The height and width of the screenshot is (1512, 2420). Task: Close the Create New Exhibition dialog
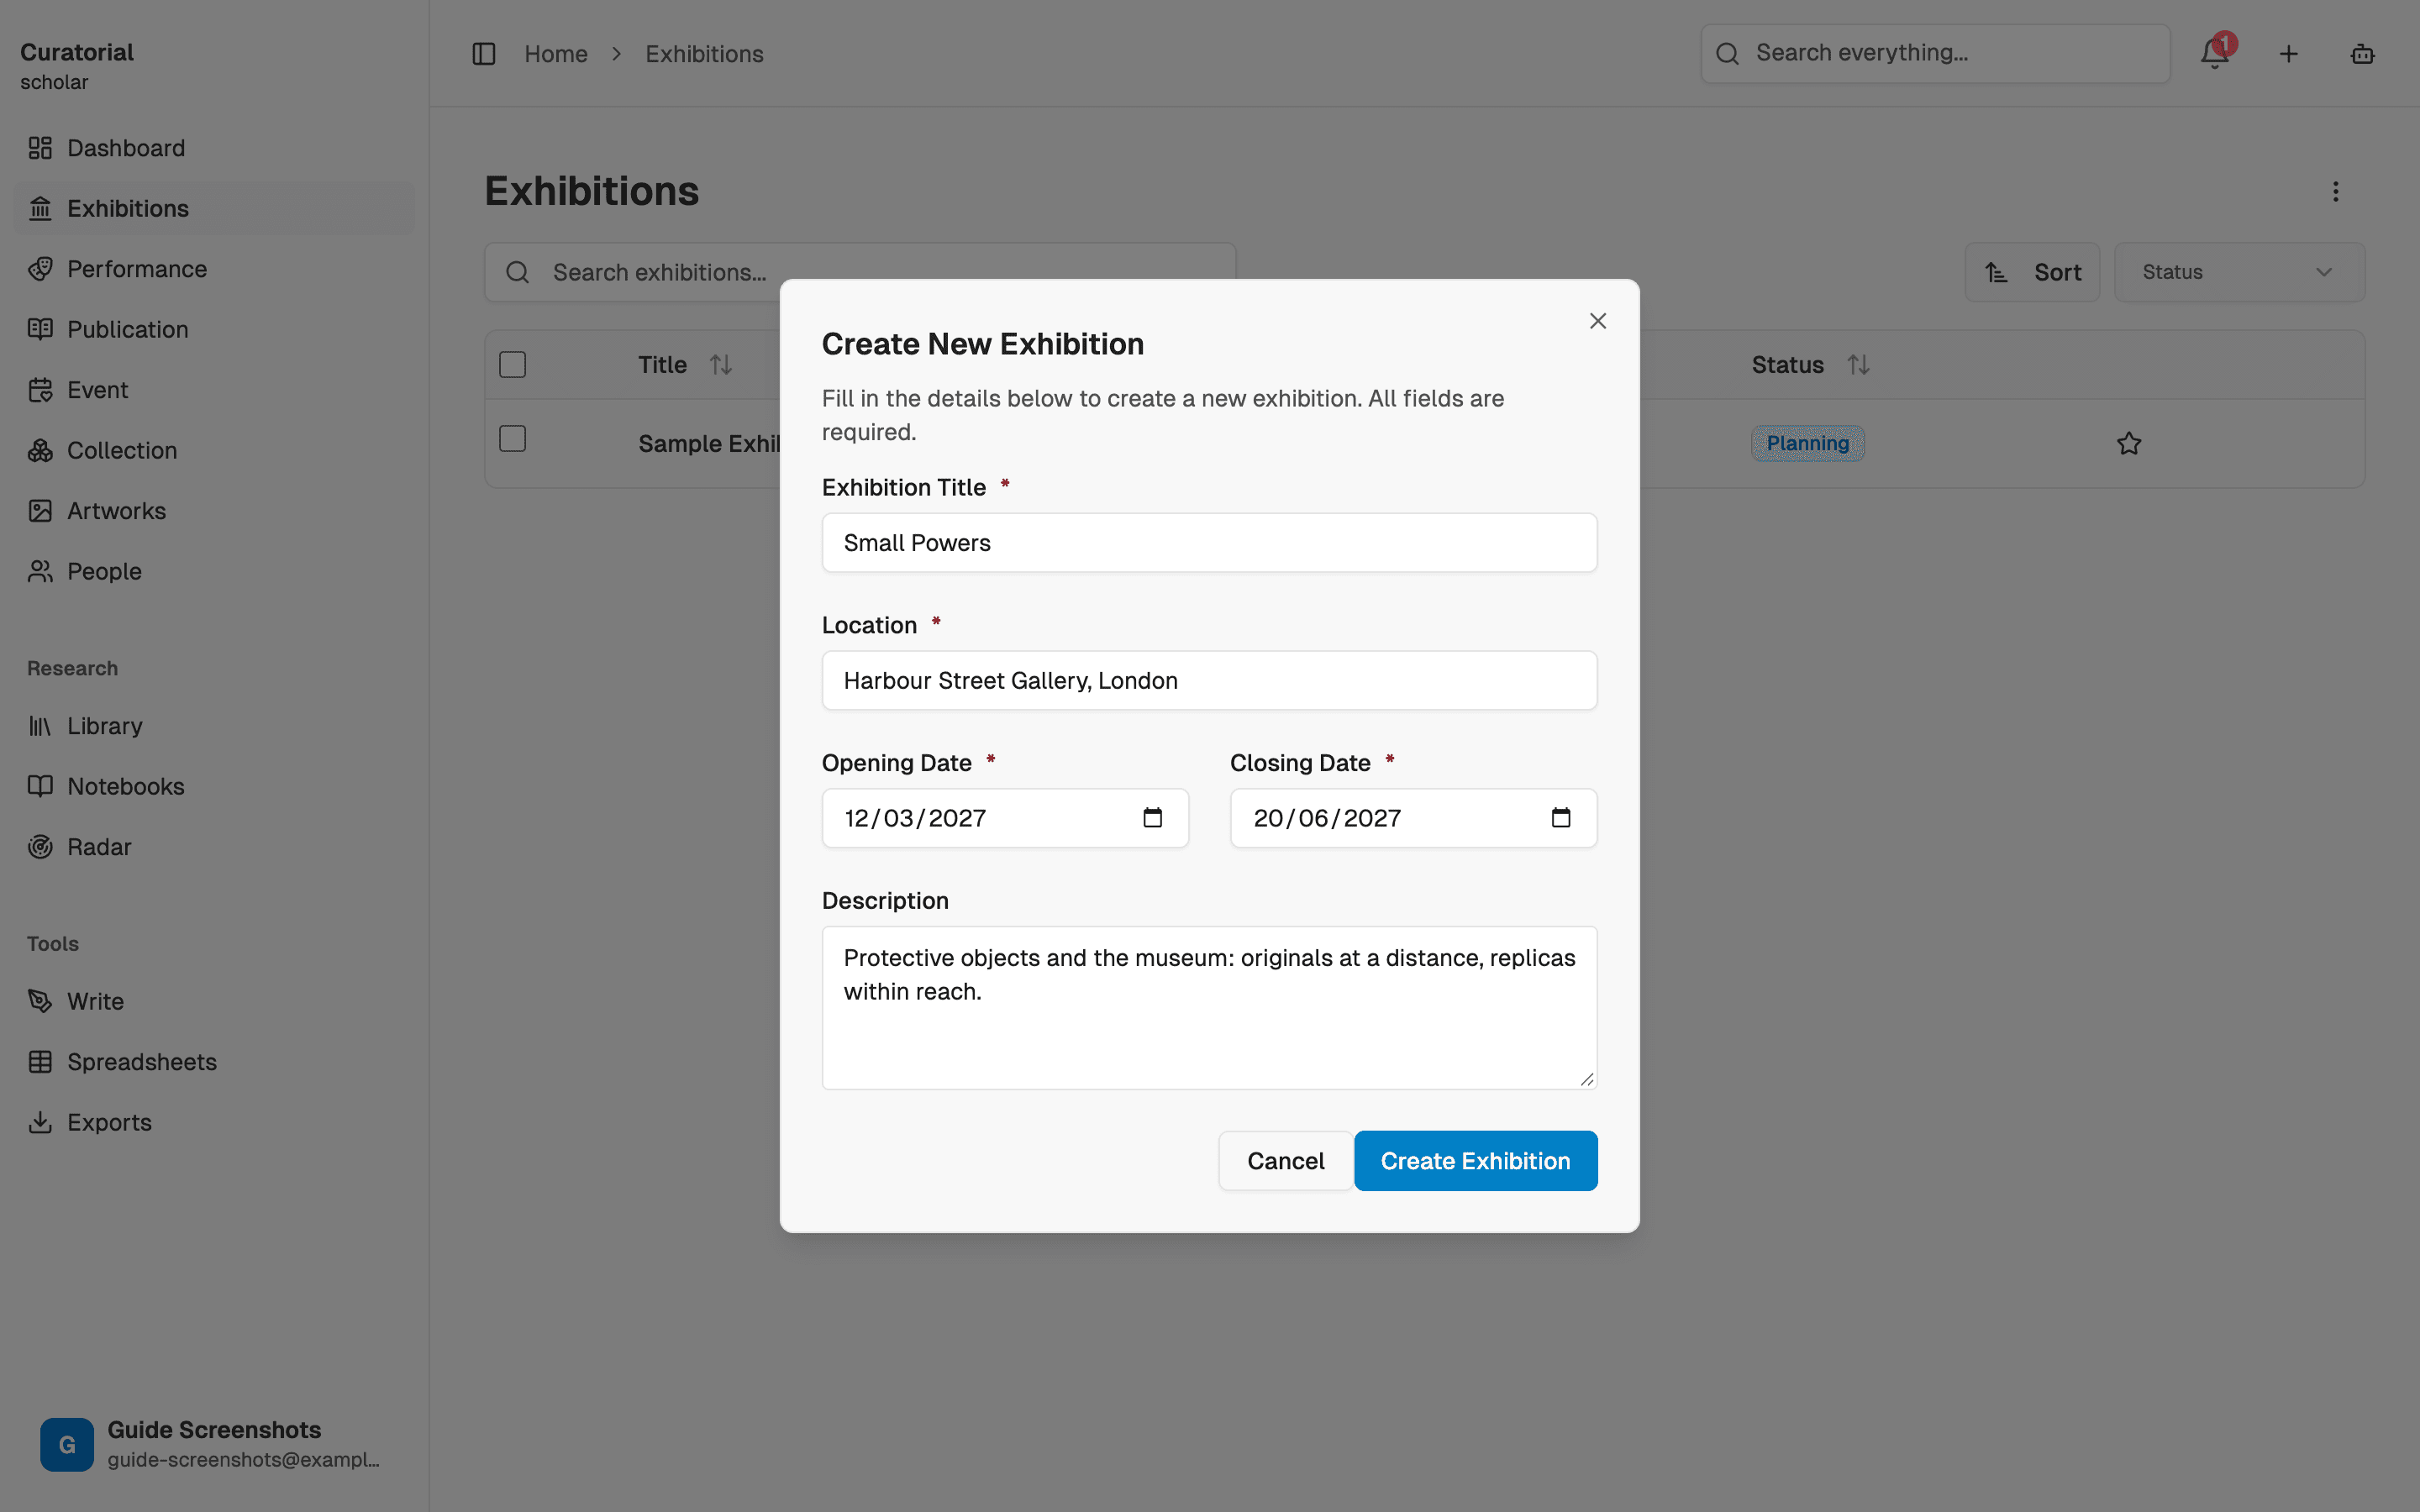pyautogui.click(x=1598, y=321)
